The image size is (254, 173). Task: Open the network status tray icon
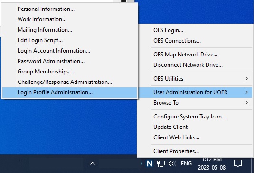pyautogui.click(x=161, y=164)
